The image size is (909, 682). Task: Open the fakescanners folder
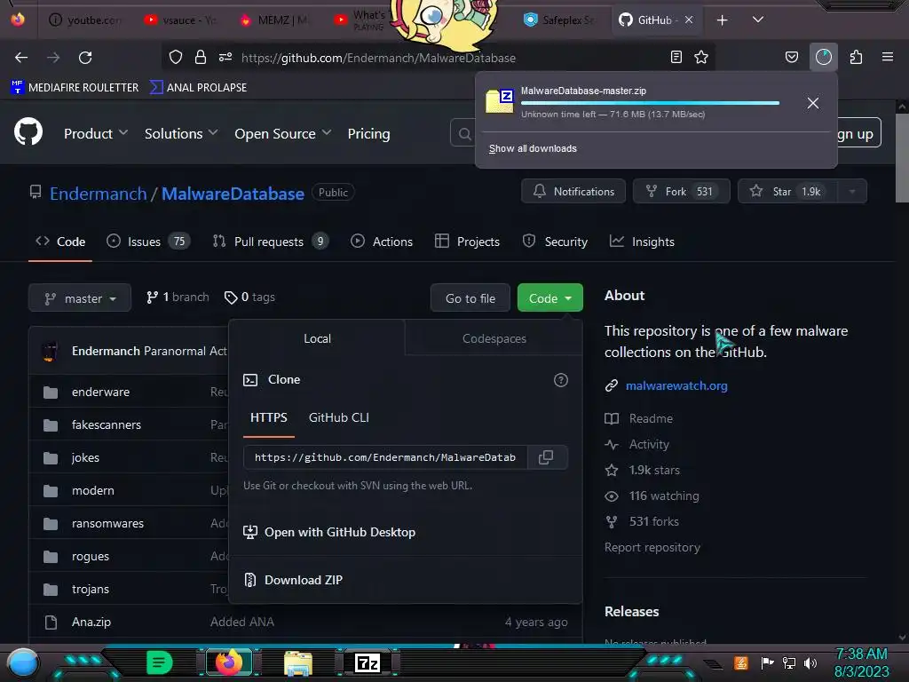coord(107,425)
